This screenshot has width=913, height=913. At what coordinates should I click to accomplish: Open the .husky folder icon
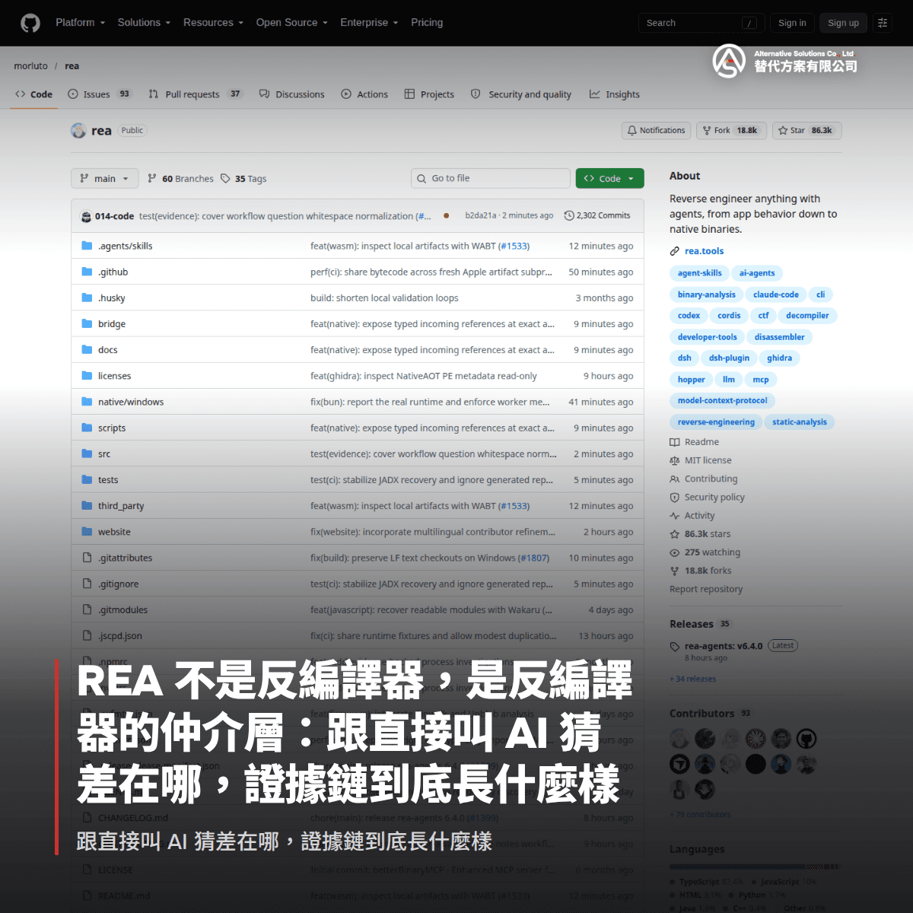pyautogui.click(x=87, y=298)
